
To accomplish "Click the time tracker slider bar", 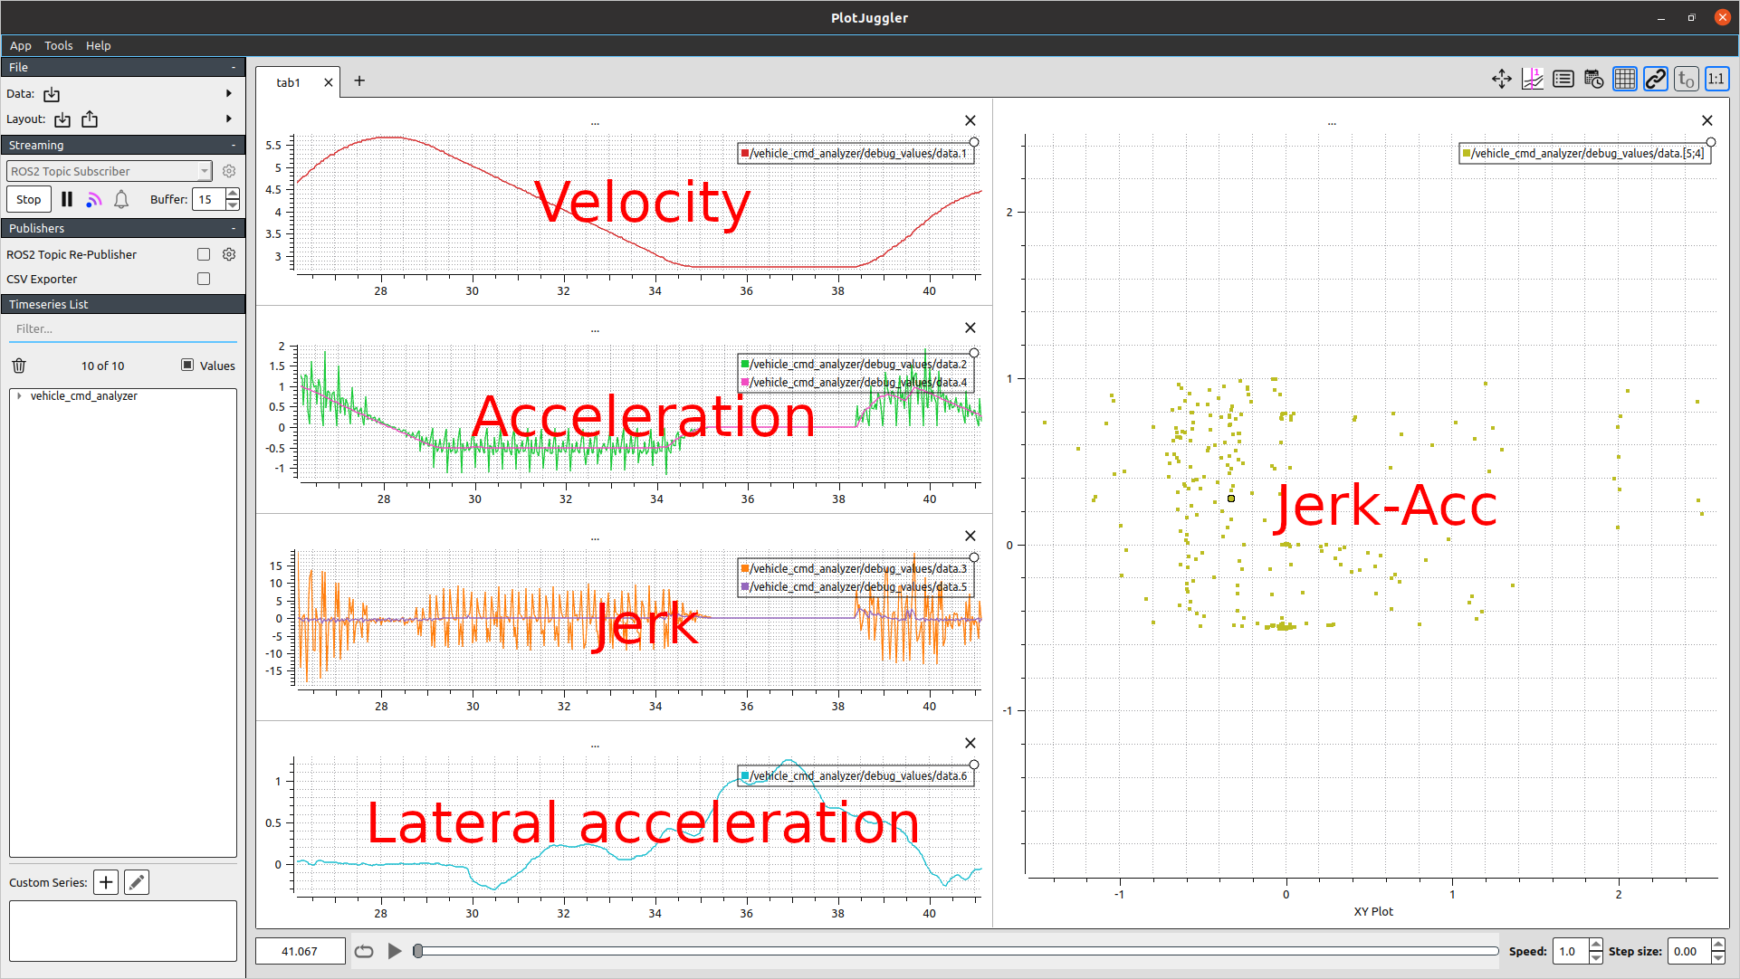I will tap(957, 951).
